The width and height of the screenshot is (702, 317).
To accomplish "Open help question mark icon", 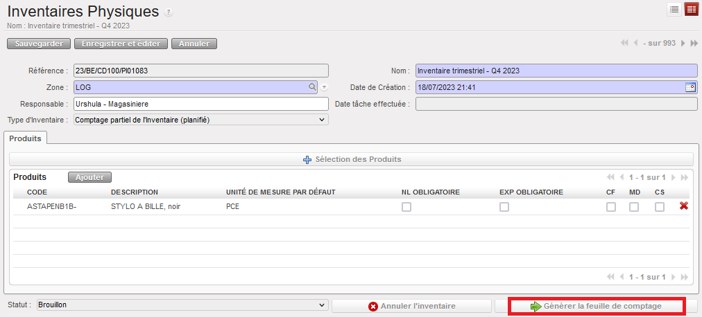I will pyautogui.click(x=169, y=13).
